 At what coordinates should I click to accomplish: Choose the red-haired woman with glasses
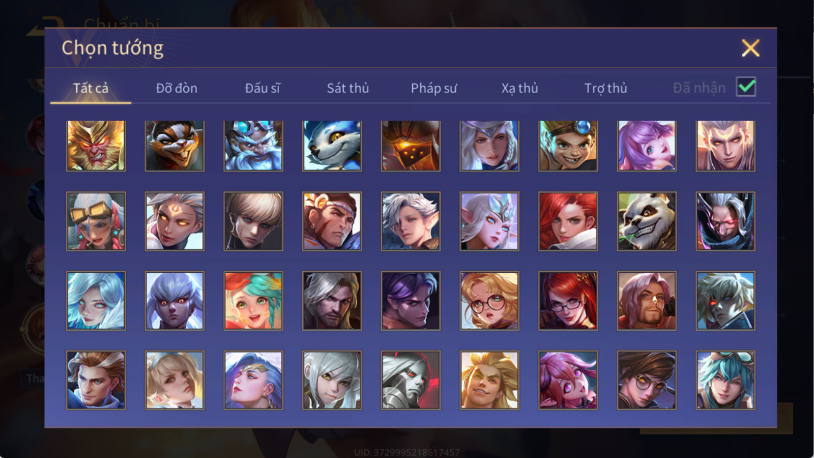568,301
